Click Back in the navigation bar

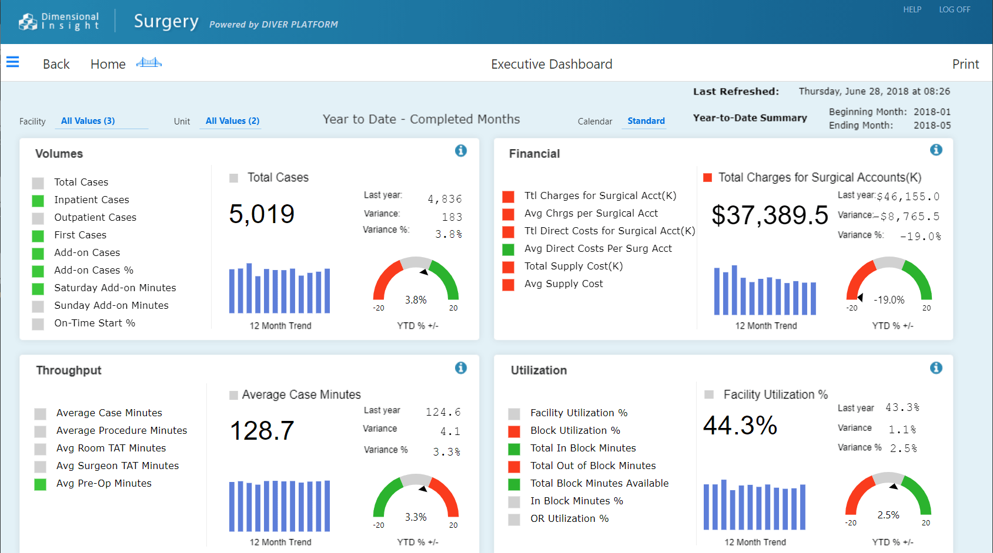pyautogui.click(x=56, y=64)
